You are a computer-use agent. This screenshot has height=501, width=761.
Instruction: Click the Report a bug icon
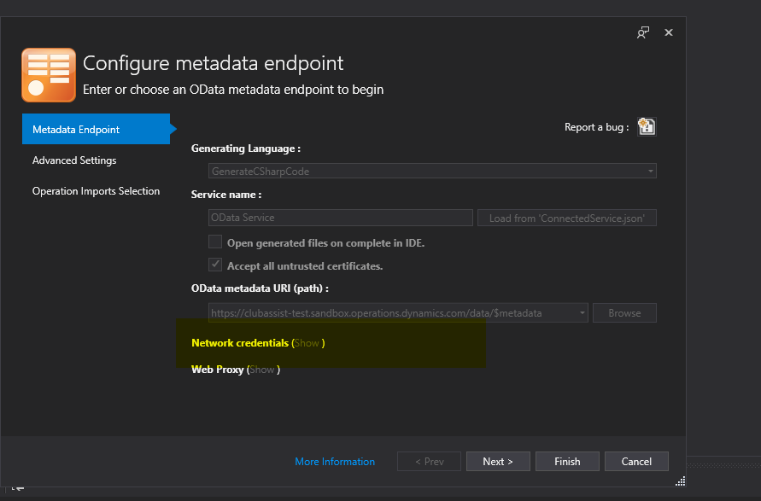647,127
